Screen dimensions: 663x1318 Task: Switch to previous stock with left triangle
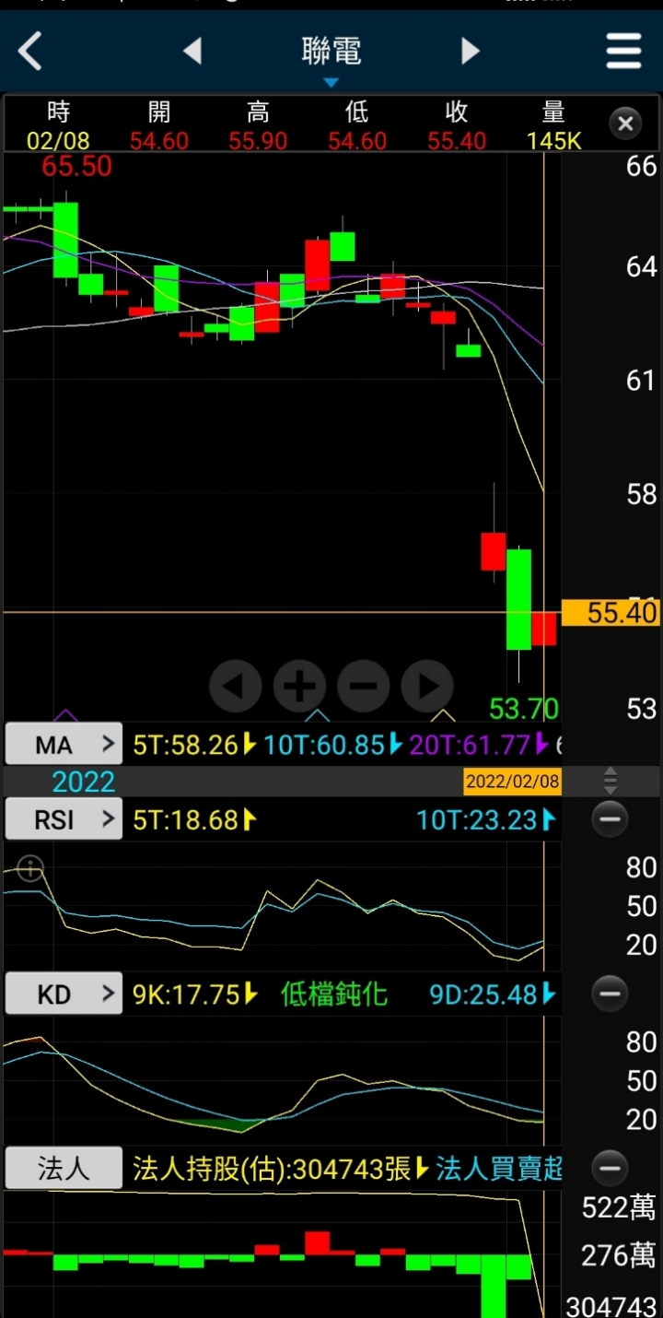pos(192,51)
